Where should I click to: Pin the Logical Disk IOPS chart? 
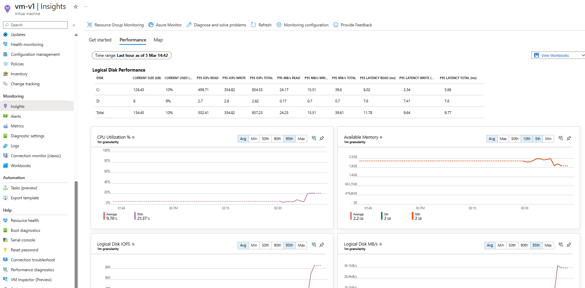pyautogui.click(x=322, y=245)
